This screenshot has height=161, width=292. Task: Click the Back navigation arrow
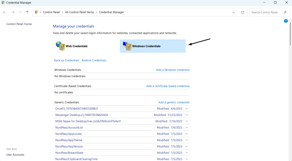click(5, 12)
